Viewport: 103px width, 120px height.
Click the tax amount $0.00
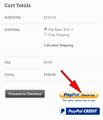48,62
